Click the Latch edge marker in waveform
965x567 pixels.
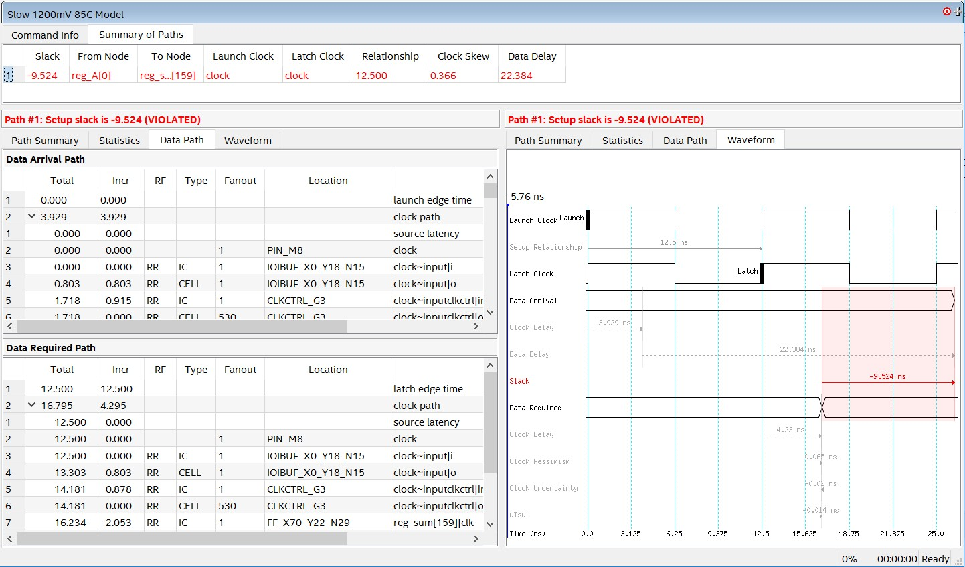[762, 272]
